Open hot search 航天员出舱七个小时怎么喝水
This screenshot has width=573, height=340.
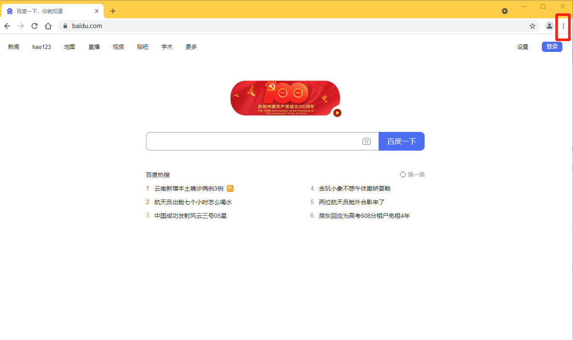(x=193, y=202)
